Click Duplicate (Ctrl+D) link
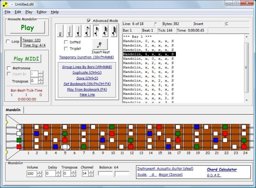Screen dimensions: 256x188 point(87,72)
